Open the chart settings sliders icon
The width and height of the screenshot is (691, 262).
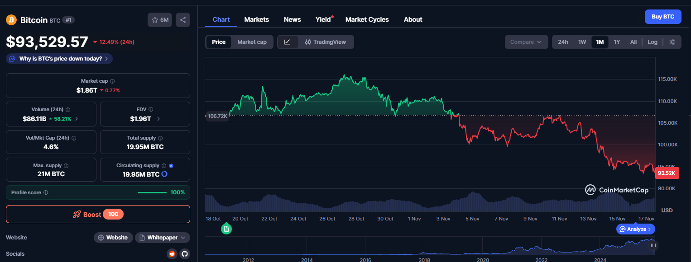673,42
